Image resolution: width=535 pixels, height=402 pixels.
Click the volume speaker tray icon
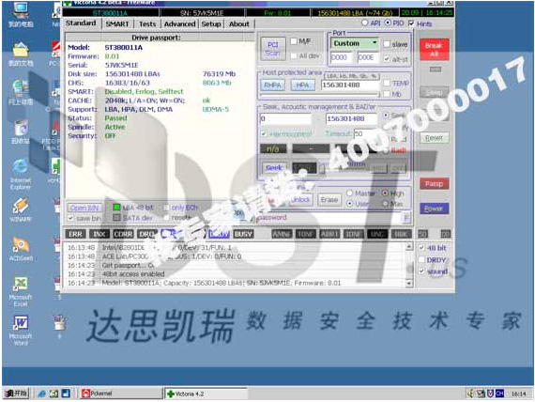pyautogui.click(x=470, y=394)
